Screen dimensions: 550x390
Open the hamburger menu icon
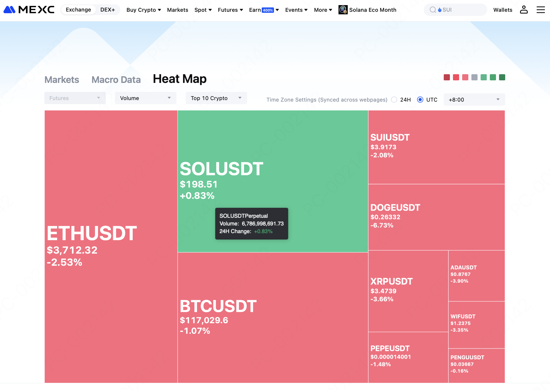[541, 10]
